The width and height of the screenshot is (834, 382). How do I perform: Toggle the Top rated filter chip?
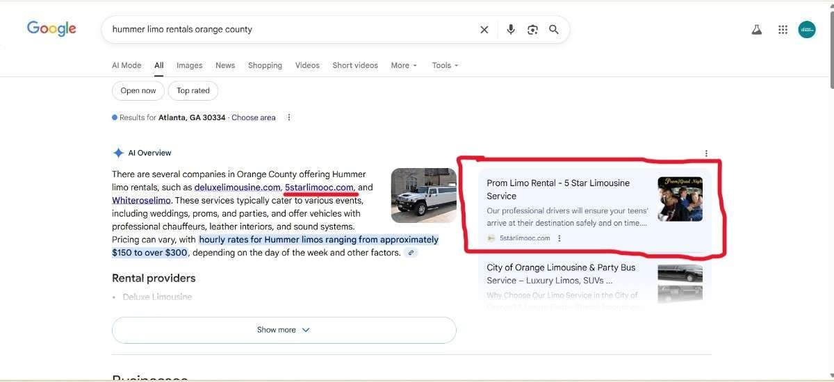(193, 90)
